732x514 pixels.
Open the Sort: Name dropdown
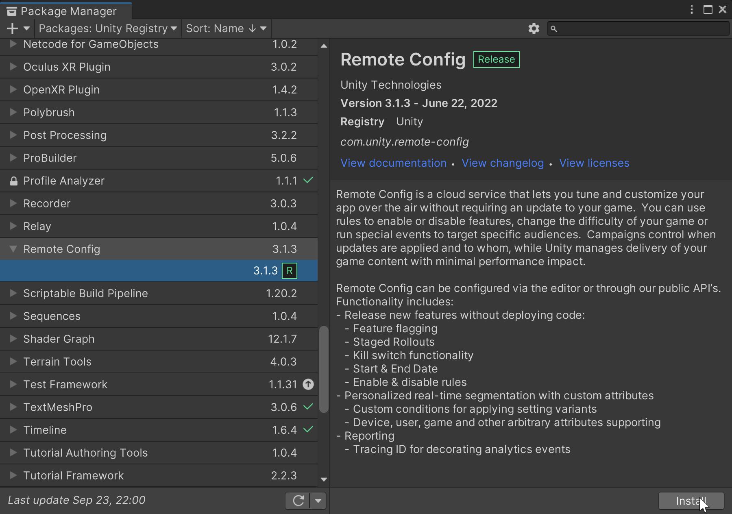pyautogui.click(x=226, y=28)
